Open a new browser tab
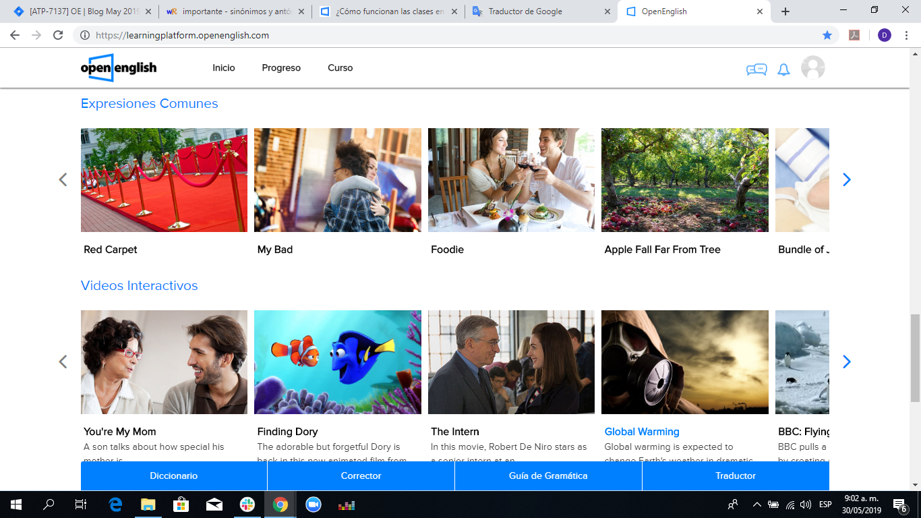This screenshot has width=921, height=518. [785, 11]
